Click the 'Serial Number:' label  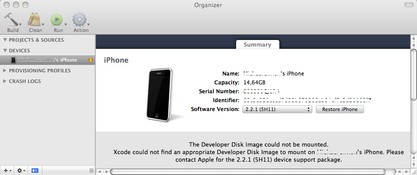[219, 91]
